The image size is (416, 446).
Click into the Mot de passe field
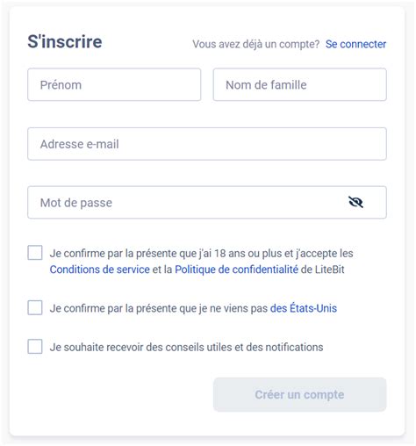tap(207, 203)
